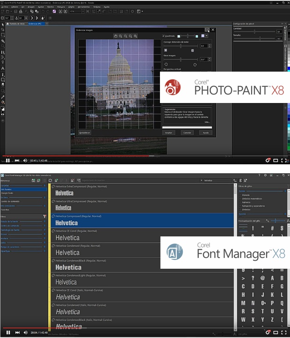Check the Números glyph filter
Viewport: 290px width, 338px height.
pos(240,202)
